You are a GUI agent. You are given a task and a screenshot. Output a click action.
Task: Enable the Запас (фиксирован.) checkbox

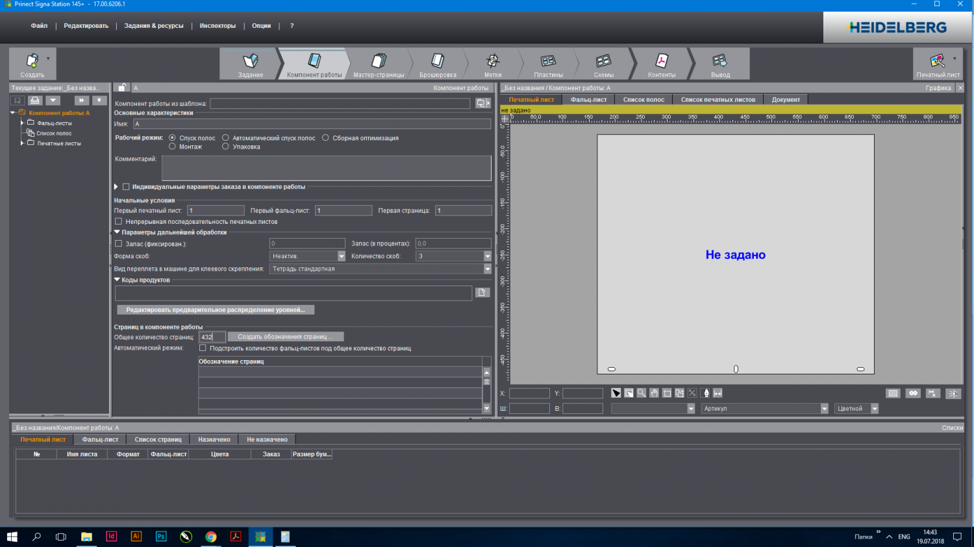coord(119,244)
